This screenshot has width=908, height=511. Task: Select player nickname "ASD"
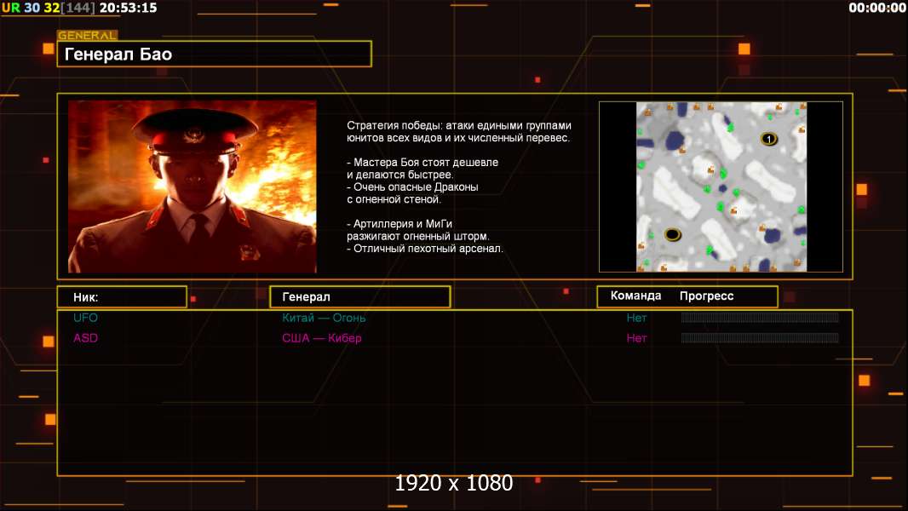[86, 338]
